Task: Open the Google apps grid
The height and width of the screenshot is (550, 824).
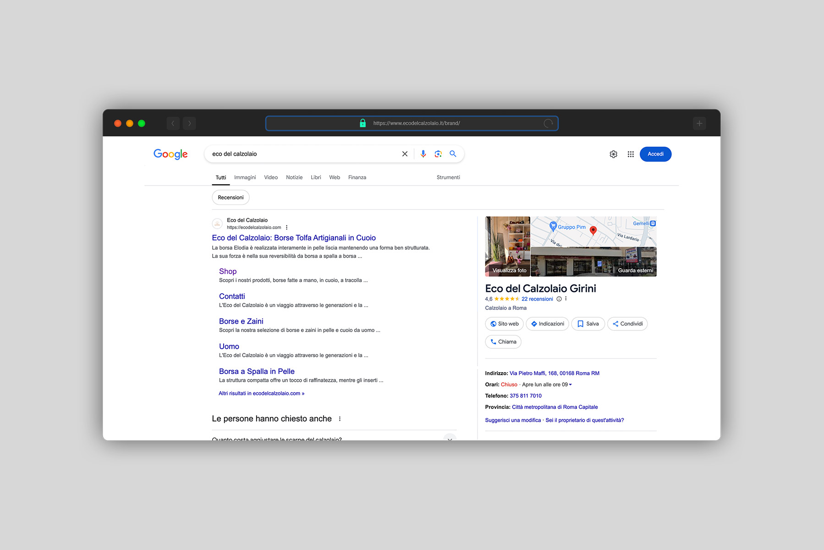Action: (x=631, y=154)
